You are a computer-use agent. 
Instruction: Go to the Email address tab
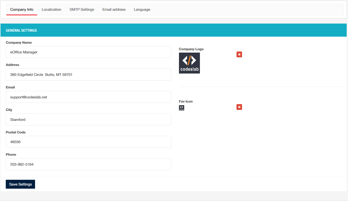coord(114,9)
